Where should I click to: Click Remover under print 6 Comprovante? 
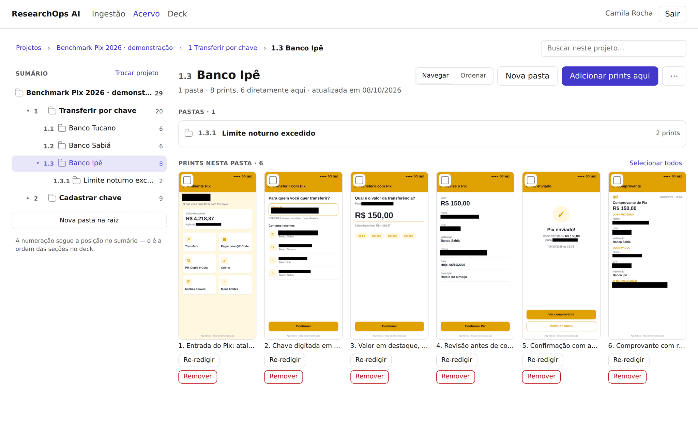coord(627,376)
